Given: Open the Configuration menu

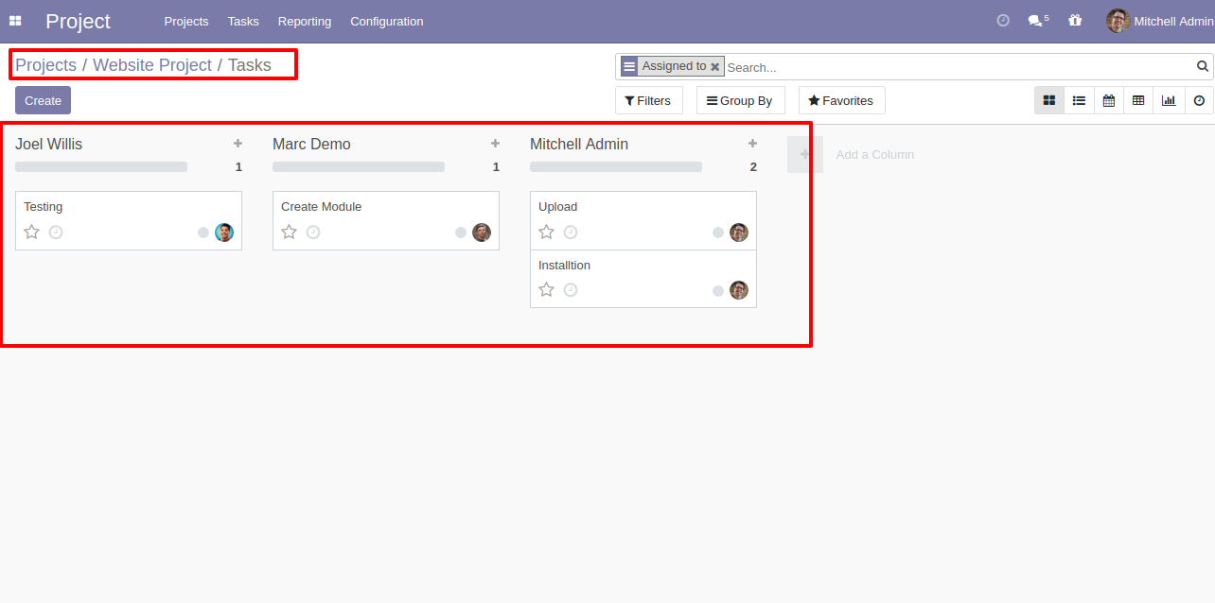Looking at the screenshot, I should (x=387, y=21).
